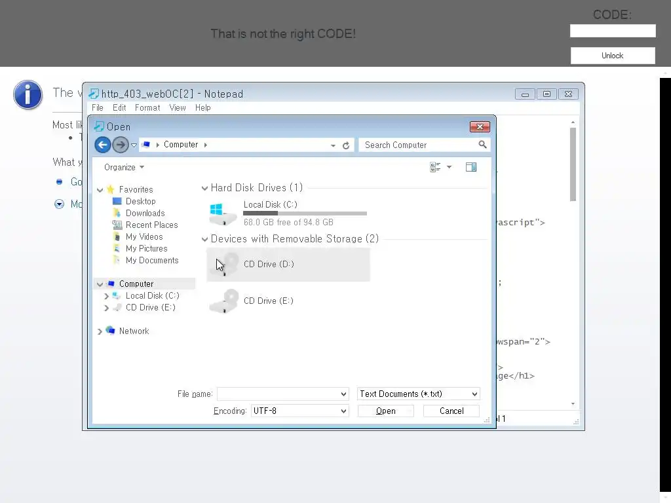Click the Forward arrow in Open dialog
This screenshot has width=671, height=503.
121,145
